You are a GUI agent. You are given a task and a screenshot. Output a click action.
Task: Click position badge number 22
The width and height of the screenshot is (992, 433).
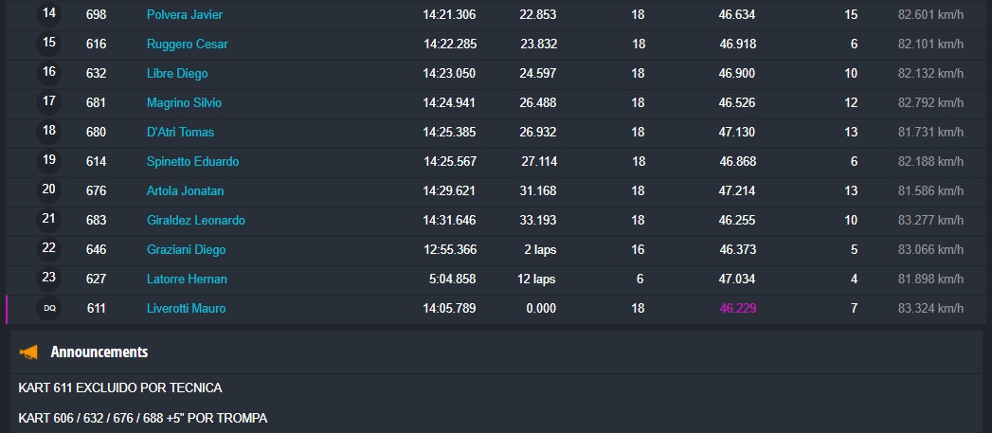tap(49, 249)
